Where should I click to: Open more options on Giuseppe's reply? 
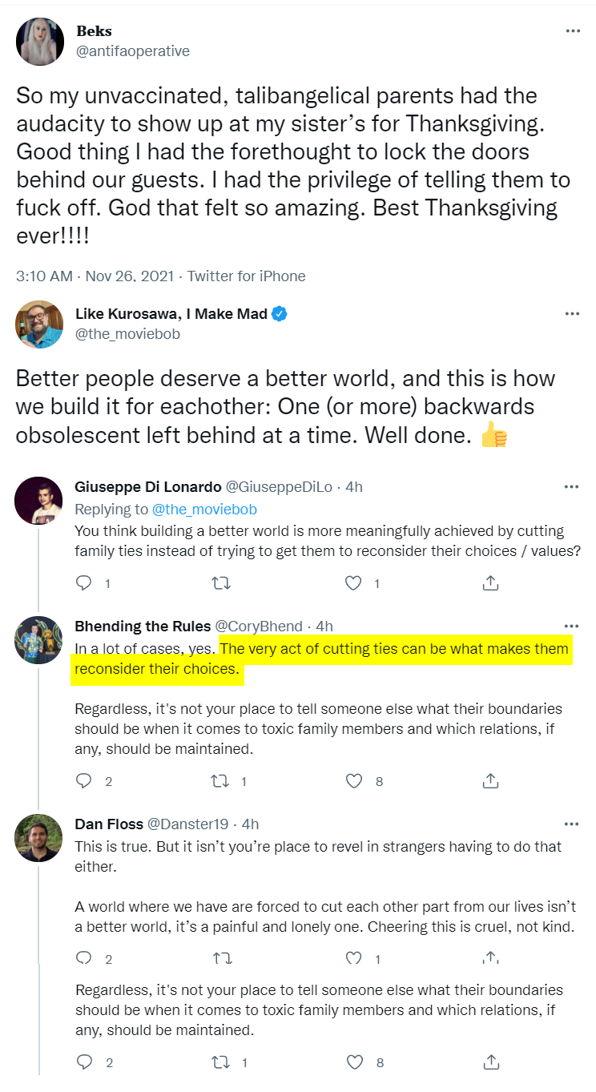pos(571,486)
